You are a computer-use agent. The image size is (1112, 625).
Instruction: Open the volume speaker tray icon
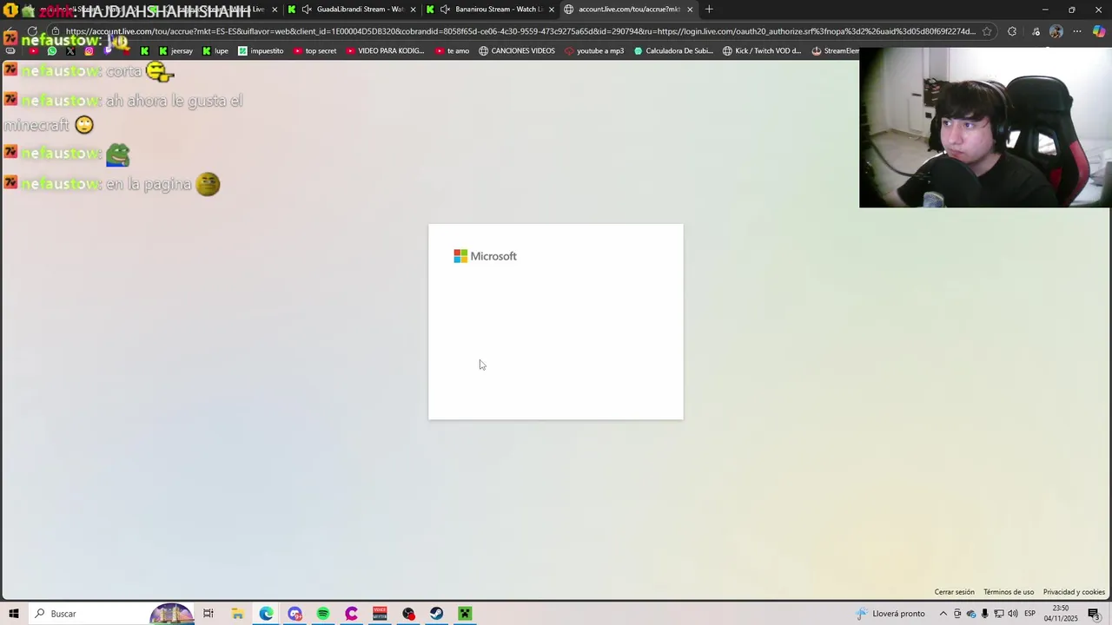[1013, 614]
